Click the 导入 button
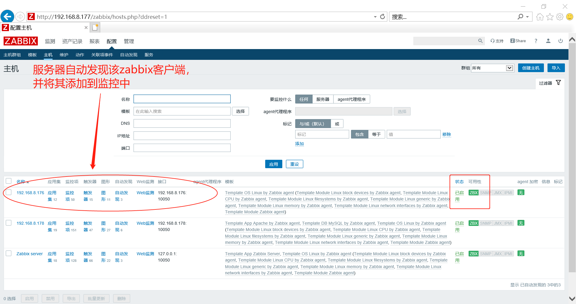 click(556, 68)
